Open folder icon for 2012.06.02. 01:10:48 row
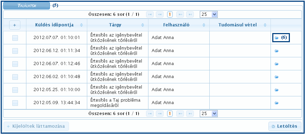This screenshot has height=134, width=305. (277, 77)
